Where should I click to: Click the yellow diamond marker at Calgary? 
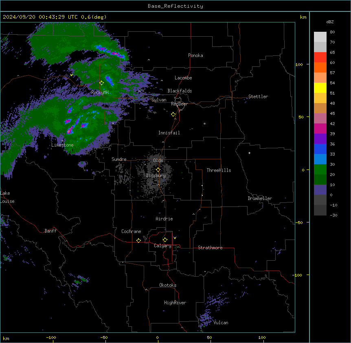tap(165, 240)
